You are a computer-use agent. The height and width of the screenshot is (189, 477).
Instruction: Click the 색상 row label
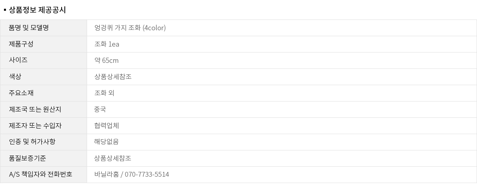tap(15, 77)
